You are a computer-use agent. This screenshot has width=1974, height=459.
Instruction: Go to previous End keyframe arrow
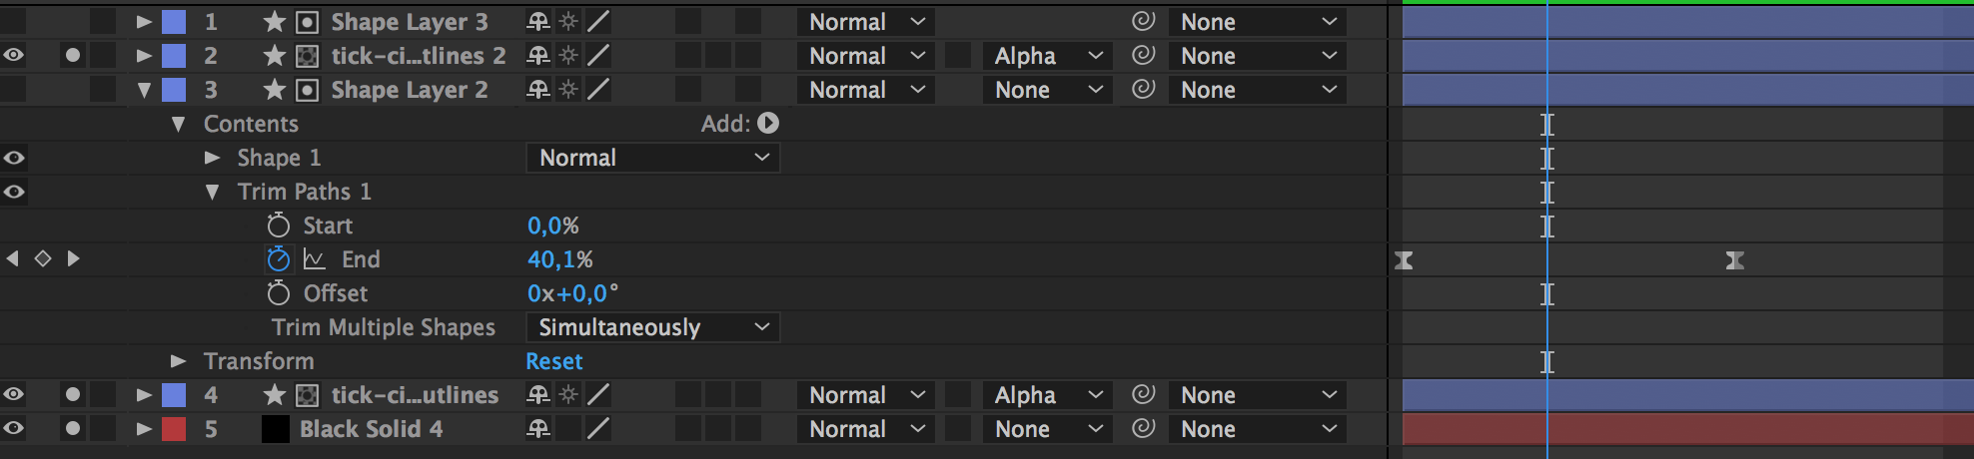coord(13,258)
